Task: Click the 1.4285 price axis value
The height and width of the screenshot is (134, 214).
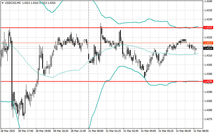Action: (208, 101)
